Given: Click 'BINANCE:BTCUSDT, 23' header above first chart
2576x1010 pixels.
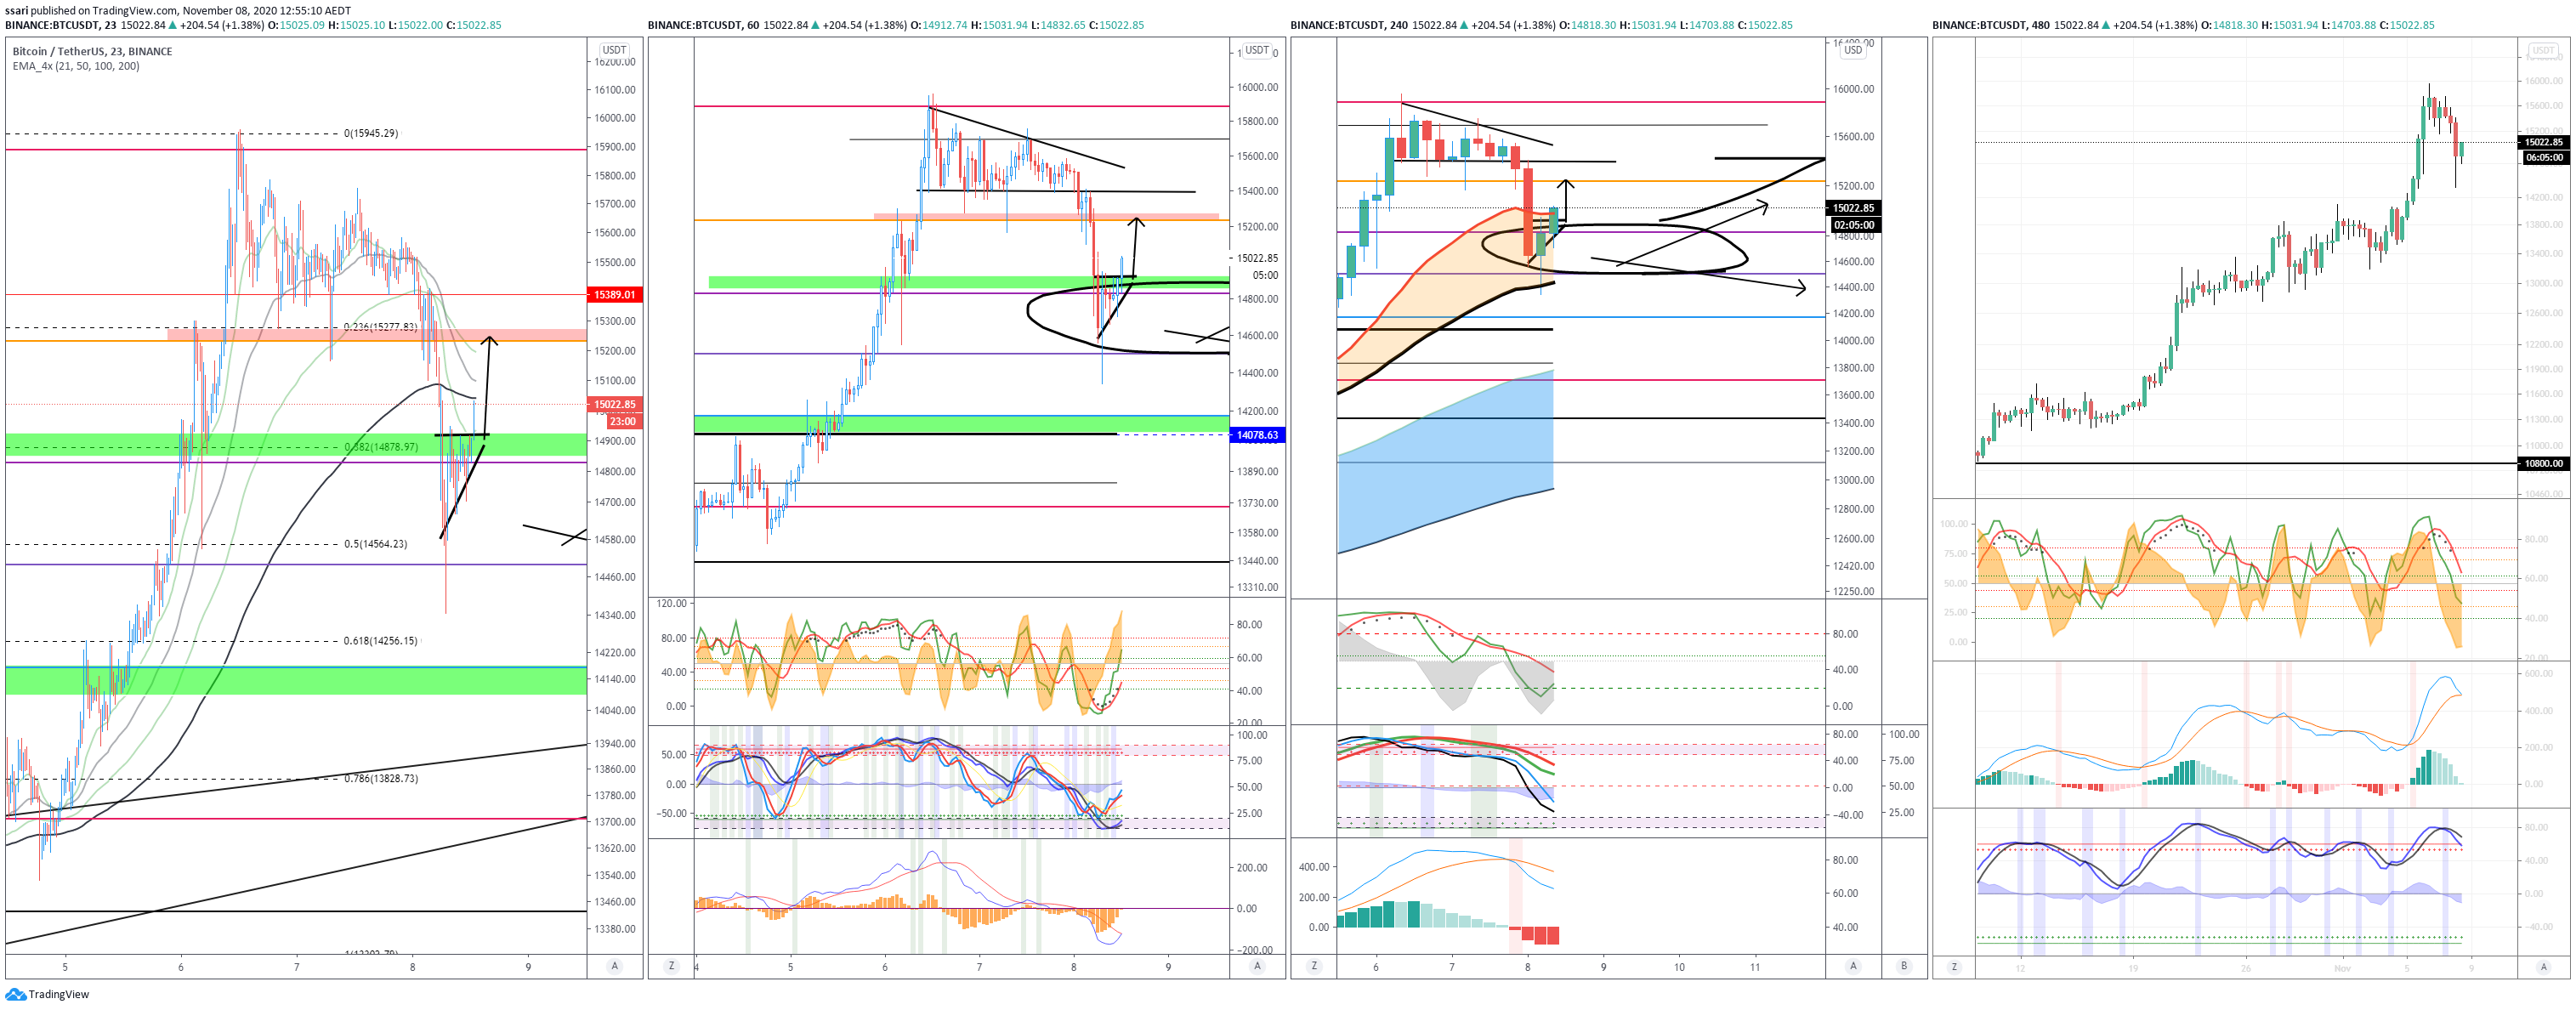Looking at the screenshot, I should tap(60, 25).
